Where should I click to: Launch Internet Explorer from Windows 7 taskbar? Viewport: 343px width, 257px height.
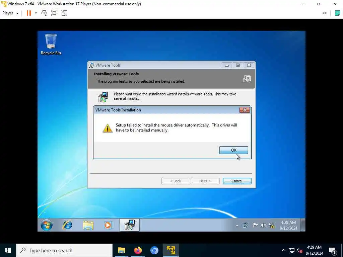click(x=67, y=225)
